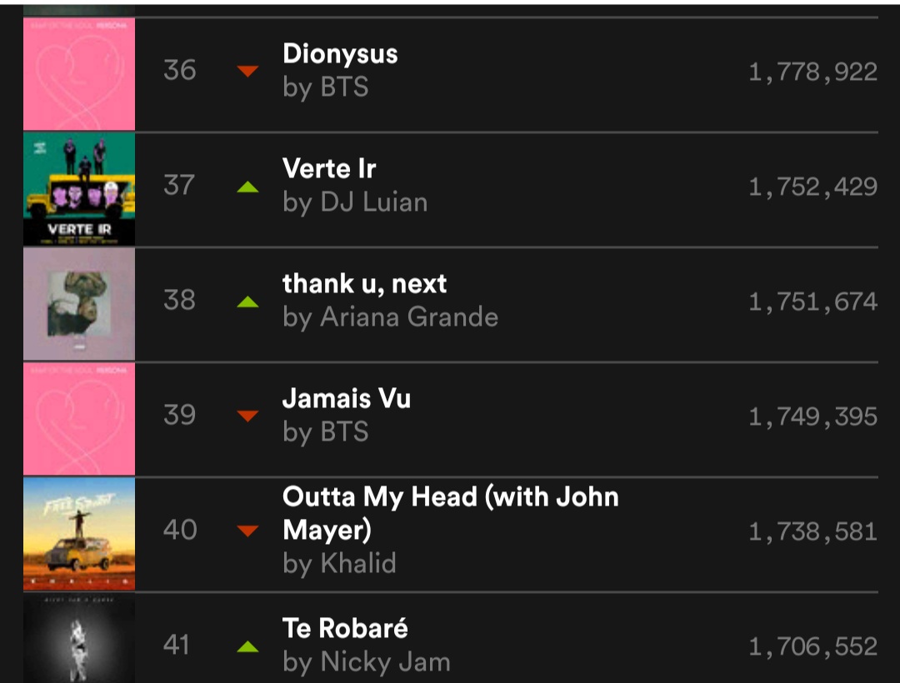900x683 pixels.
Task: Open the Te Robaré album artwork
Action: 79,639
